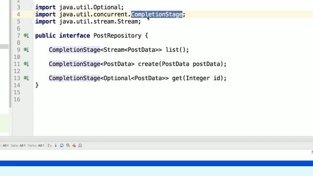Click the last icon in the log toolbar
The width and height of the screenshot is (313, 176).
pos(80,146)
